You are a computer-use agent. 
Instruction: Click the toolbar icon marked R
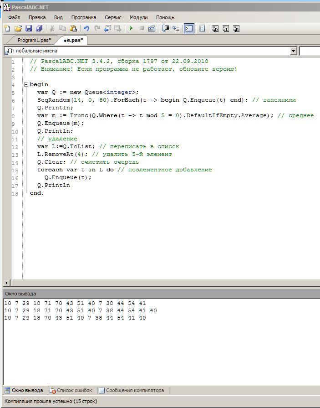236,28
